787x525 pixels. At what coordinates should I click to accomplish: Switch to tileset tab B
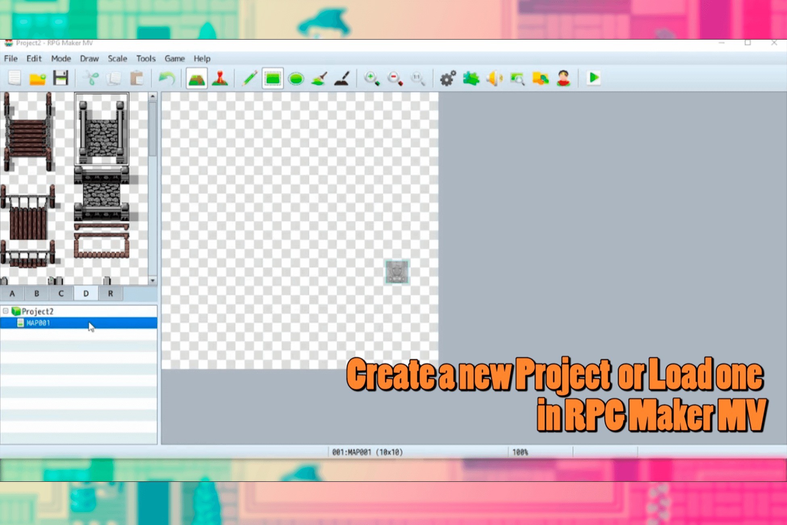(x=37, y=294)
